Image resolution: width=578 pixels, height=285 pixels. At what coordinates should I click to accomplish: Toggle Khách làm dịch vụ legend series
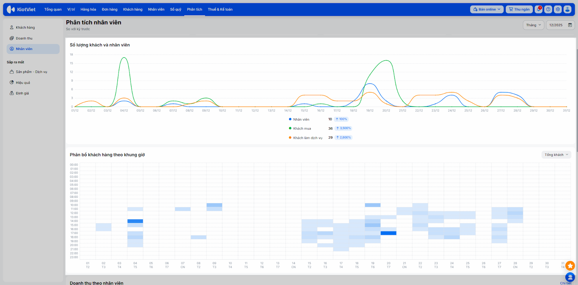pos(307,138)
